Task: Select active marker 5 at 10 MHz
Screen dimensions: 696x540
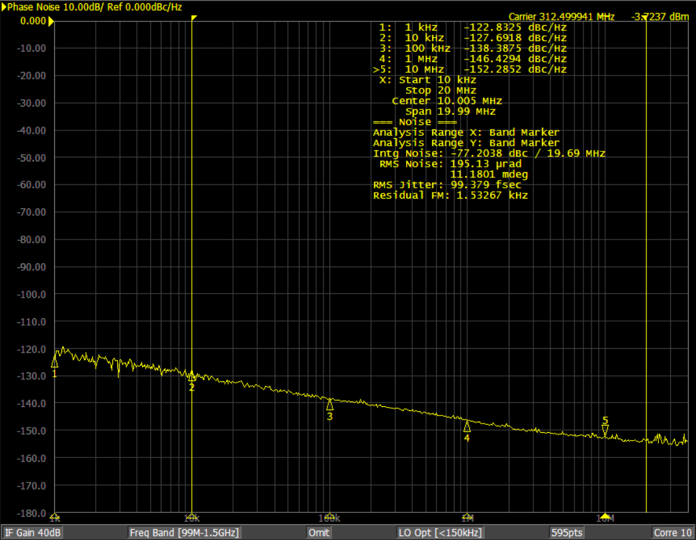Action: [605, 431]
